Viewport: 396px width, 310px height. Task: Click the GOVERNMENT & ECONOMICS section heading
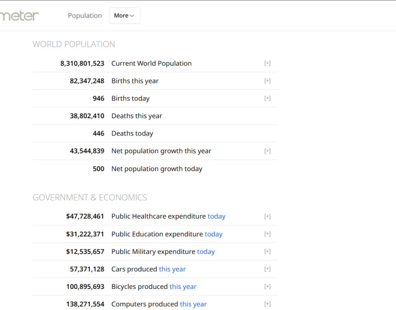[x=90, y=198]
